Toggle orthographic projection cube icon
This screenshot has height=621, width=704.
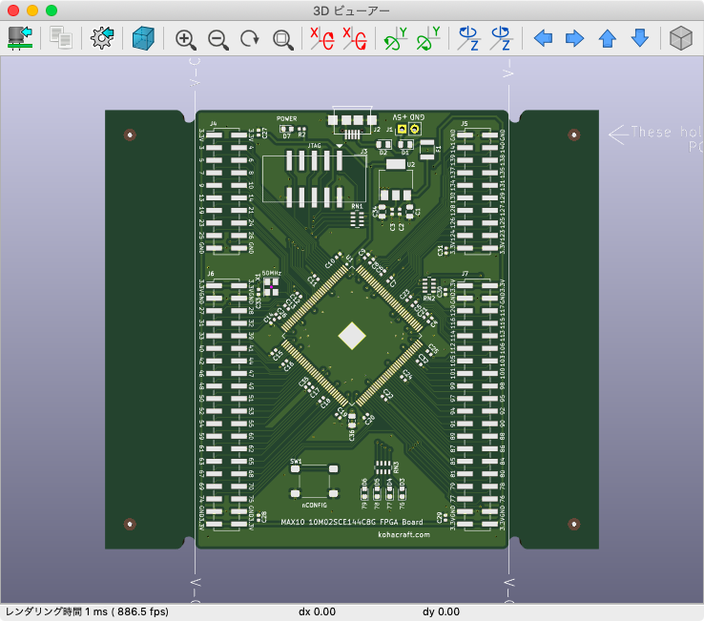click(x=680, y=38)
